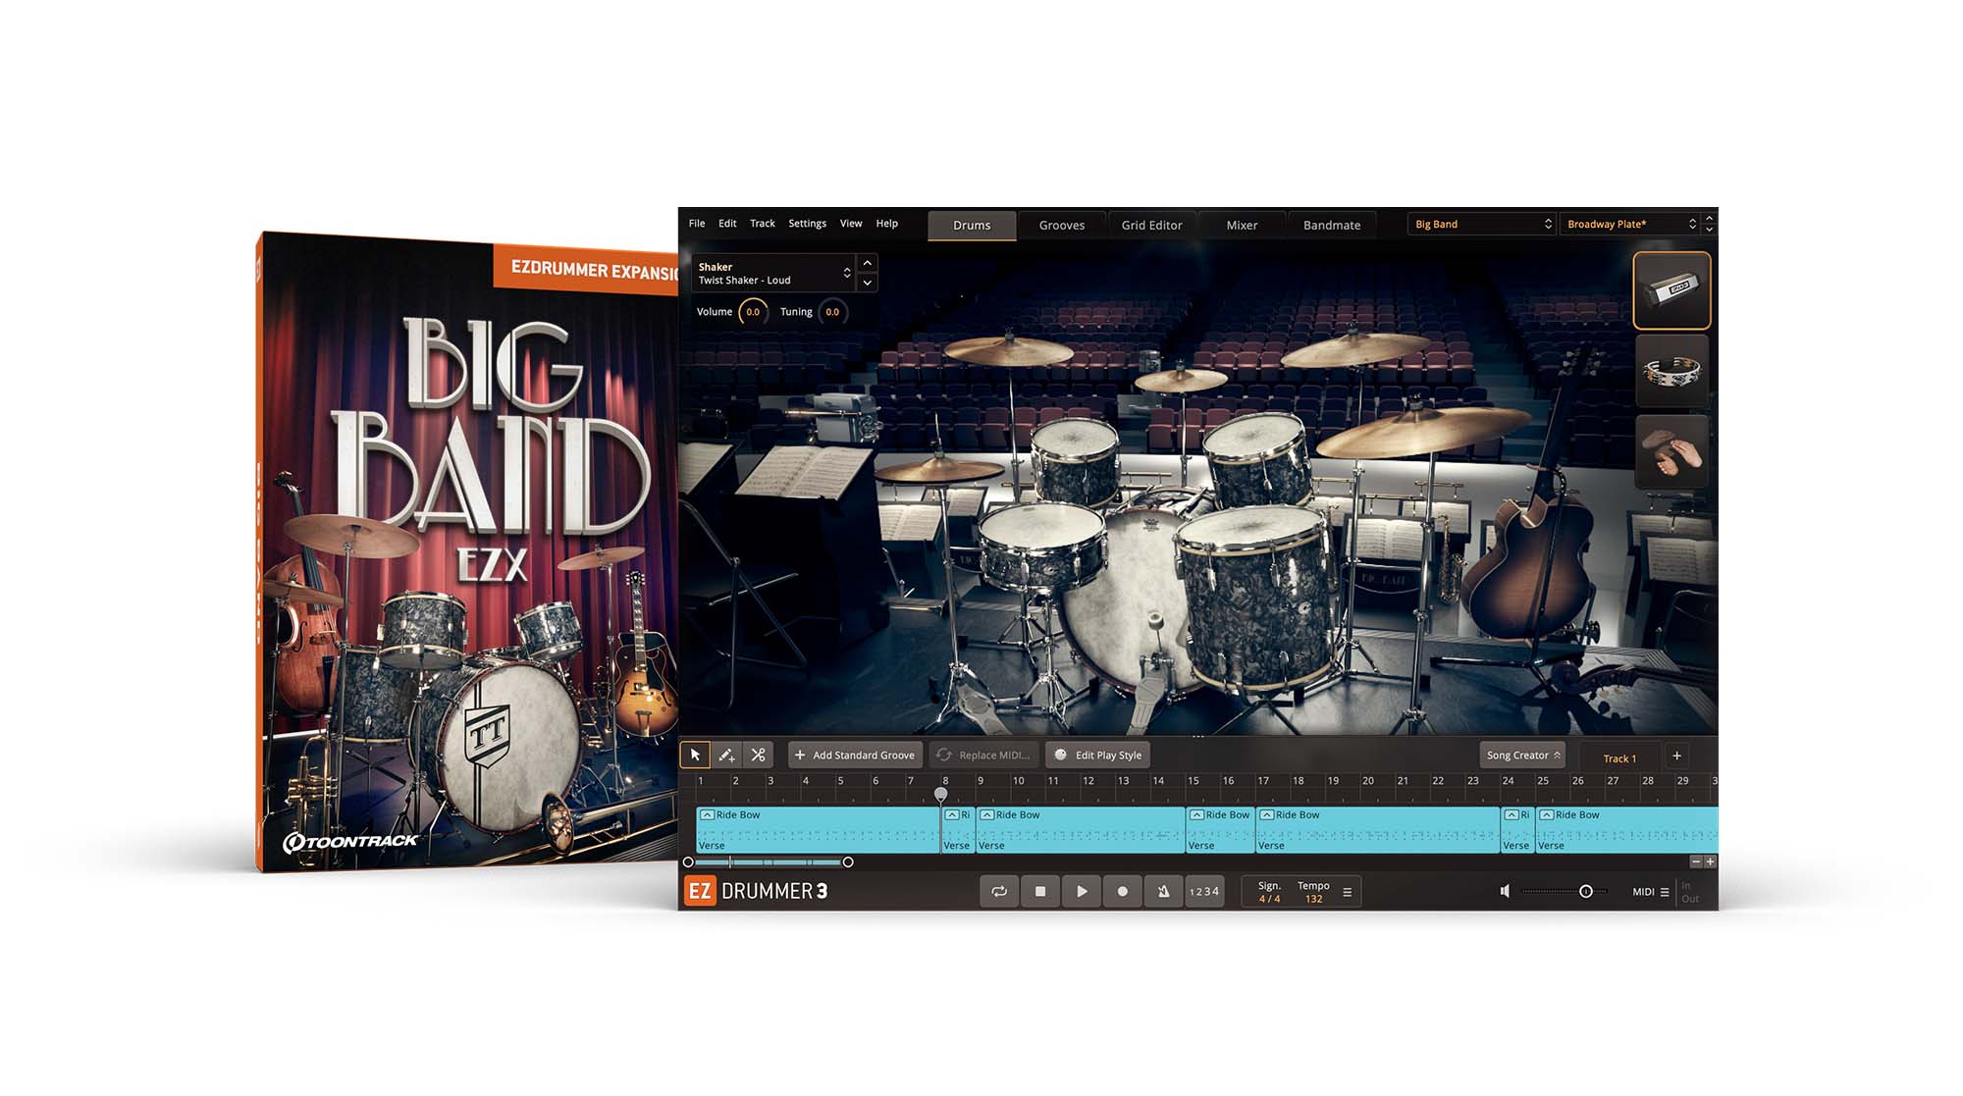Image resolution: width=1963 pixels, height=1096 pixels.
Task: Switch to the Grooves tab
Action: click(x=1061, y=225)
